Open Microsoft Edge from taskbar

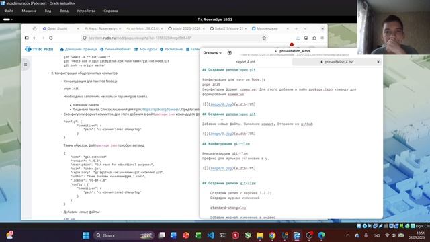[x=321, y=235]
